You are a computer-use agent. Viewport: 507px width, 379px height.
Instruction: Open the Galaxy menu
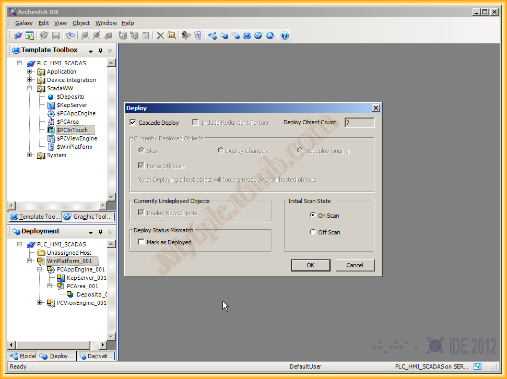(x=23, y=23)
